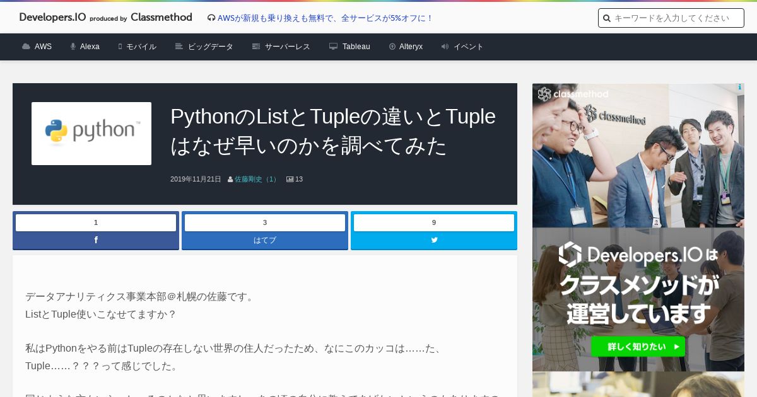This screenshot has width=757, height=397.
Task: Click the Twitter share count 9
Action: 434,222
